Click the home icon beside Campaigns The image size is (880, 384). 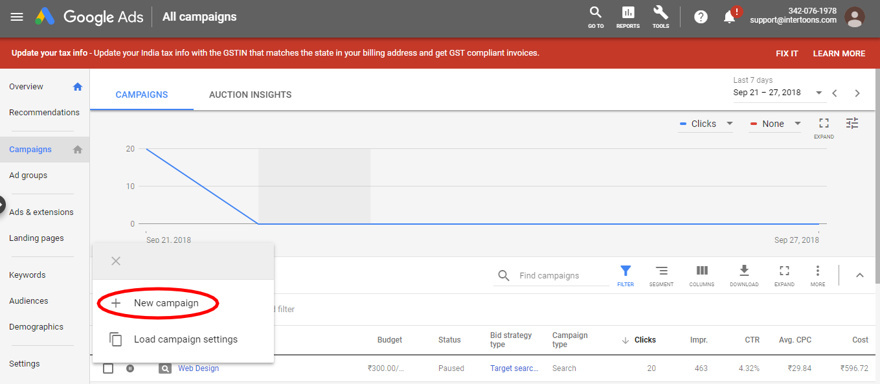click(x=78, y=150)
